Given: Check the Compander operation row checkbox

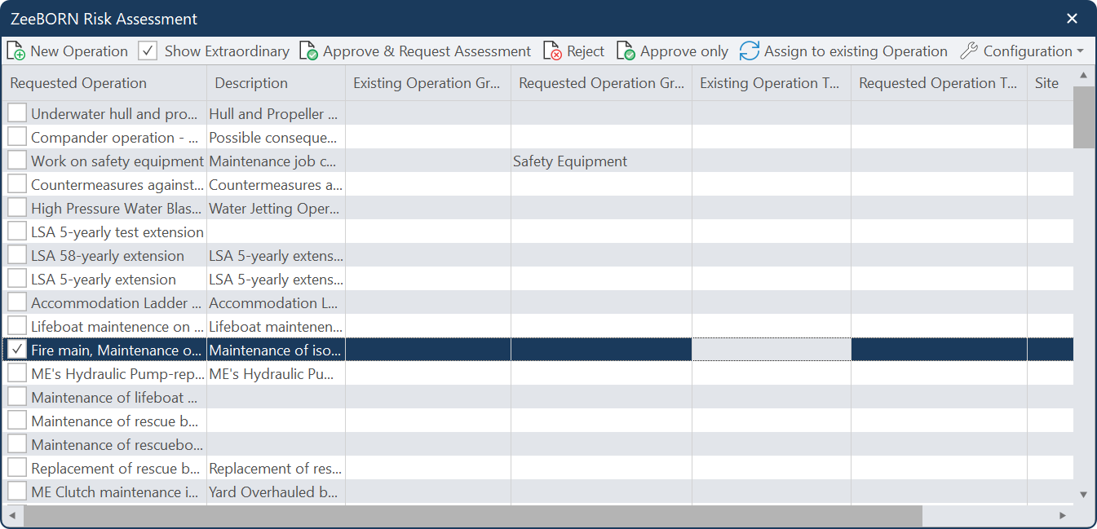Looking at the screenshot, I should pos(17,137).
